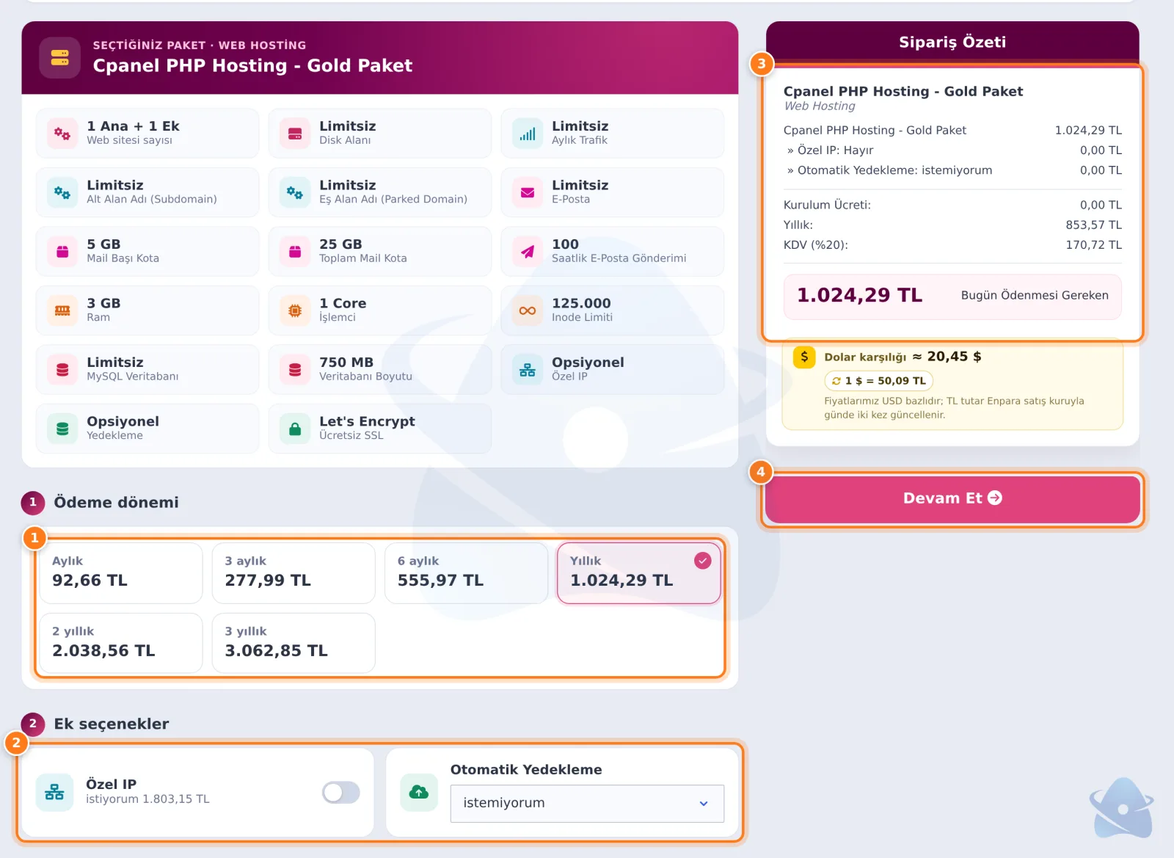Click the Ek seçenekler section heading
Image resolution: width=1174 pixels, height=858 pixels.
(112, 724)
